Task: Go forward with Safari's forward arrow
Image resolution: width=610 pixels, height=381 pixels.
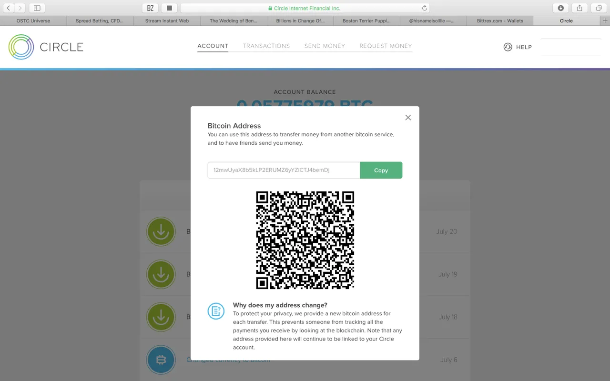Action: click(x=20, y=8)
